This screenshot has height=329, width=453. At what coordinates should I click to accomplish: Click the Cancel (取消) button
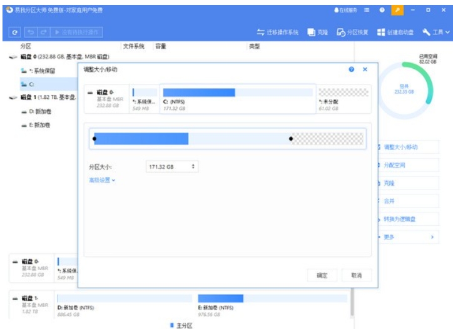coord(357,275)
